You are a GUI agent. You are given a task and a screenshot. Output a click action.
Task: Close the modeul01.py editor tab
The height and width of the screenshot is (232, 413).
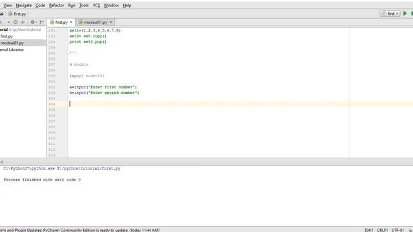click(110, 23)
